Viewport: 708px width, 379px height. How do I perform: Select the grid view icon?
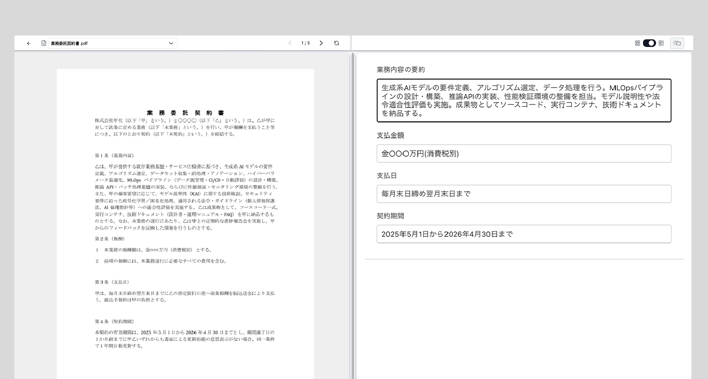[637, 43]
